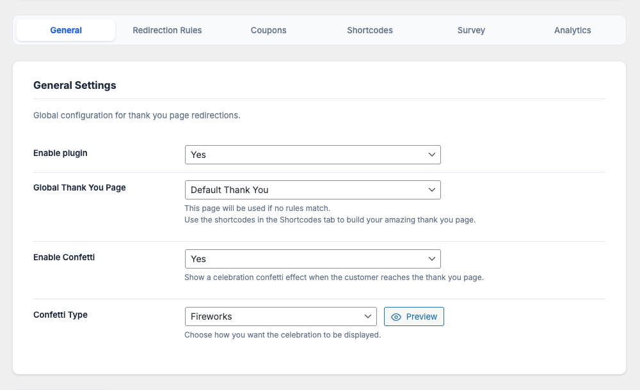
Task: Switch to the General tab
Action: [66, 30]
